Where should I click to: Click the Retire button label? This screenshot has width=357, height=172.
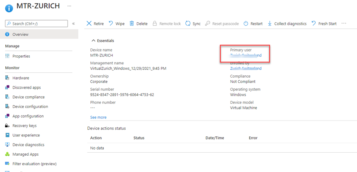[99, 23]
